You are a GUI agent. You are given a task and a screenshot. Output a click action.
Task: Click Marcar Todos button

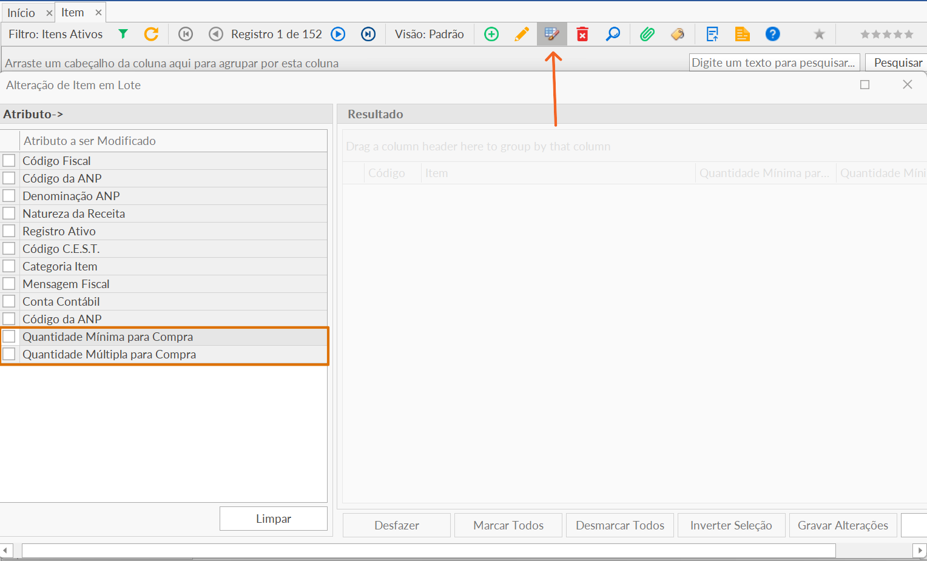click(x=508, y=525)
